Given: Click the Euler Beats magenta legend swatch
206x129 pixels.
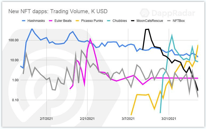Looking at the screenshot, I should (50, 21).
